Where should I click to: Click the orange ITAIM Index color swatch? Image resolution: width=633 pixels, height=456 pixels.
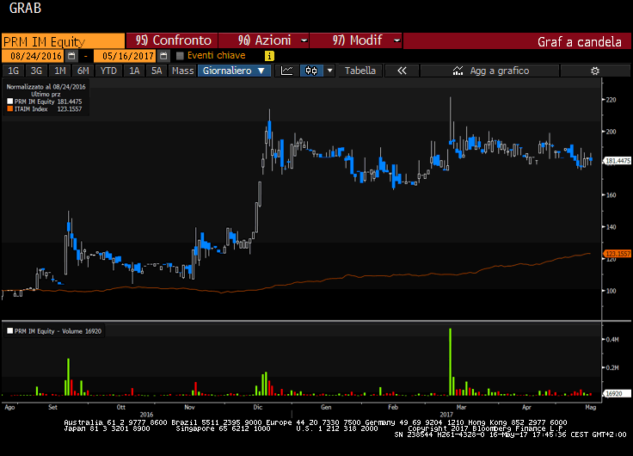coord(9,109)
